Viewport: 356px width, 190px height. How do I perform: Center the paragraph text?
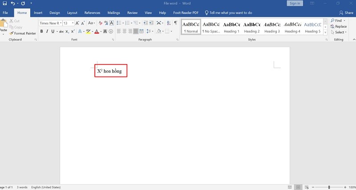coord(125,31)
